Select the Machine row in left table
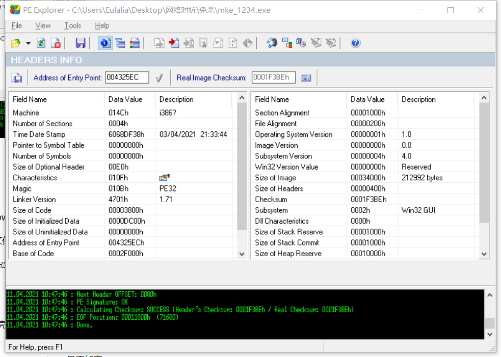 click(x=123, y=113)
